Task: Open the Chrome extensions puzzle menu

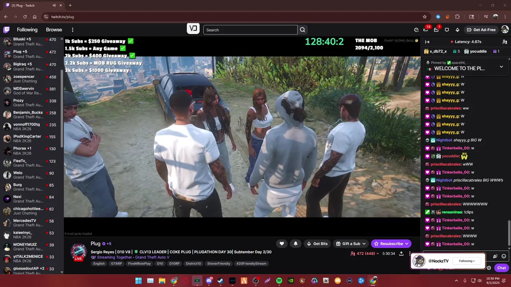Action: (x=458, y=17)
